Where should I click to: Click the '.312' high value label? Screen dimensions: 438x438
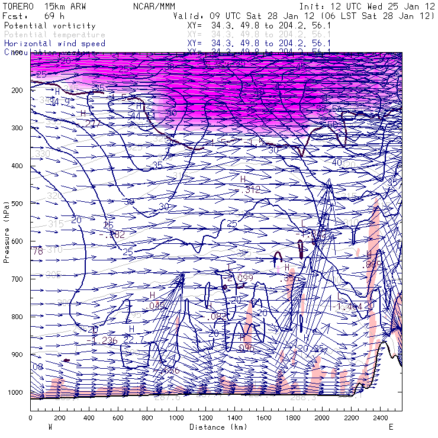click(x=248, y=190)
